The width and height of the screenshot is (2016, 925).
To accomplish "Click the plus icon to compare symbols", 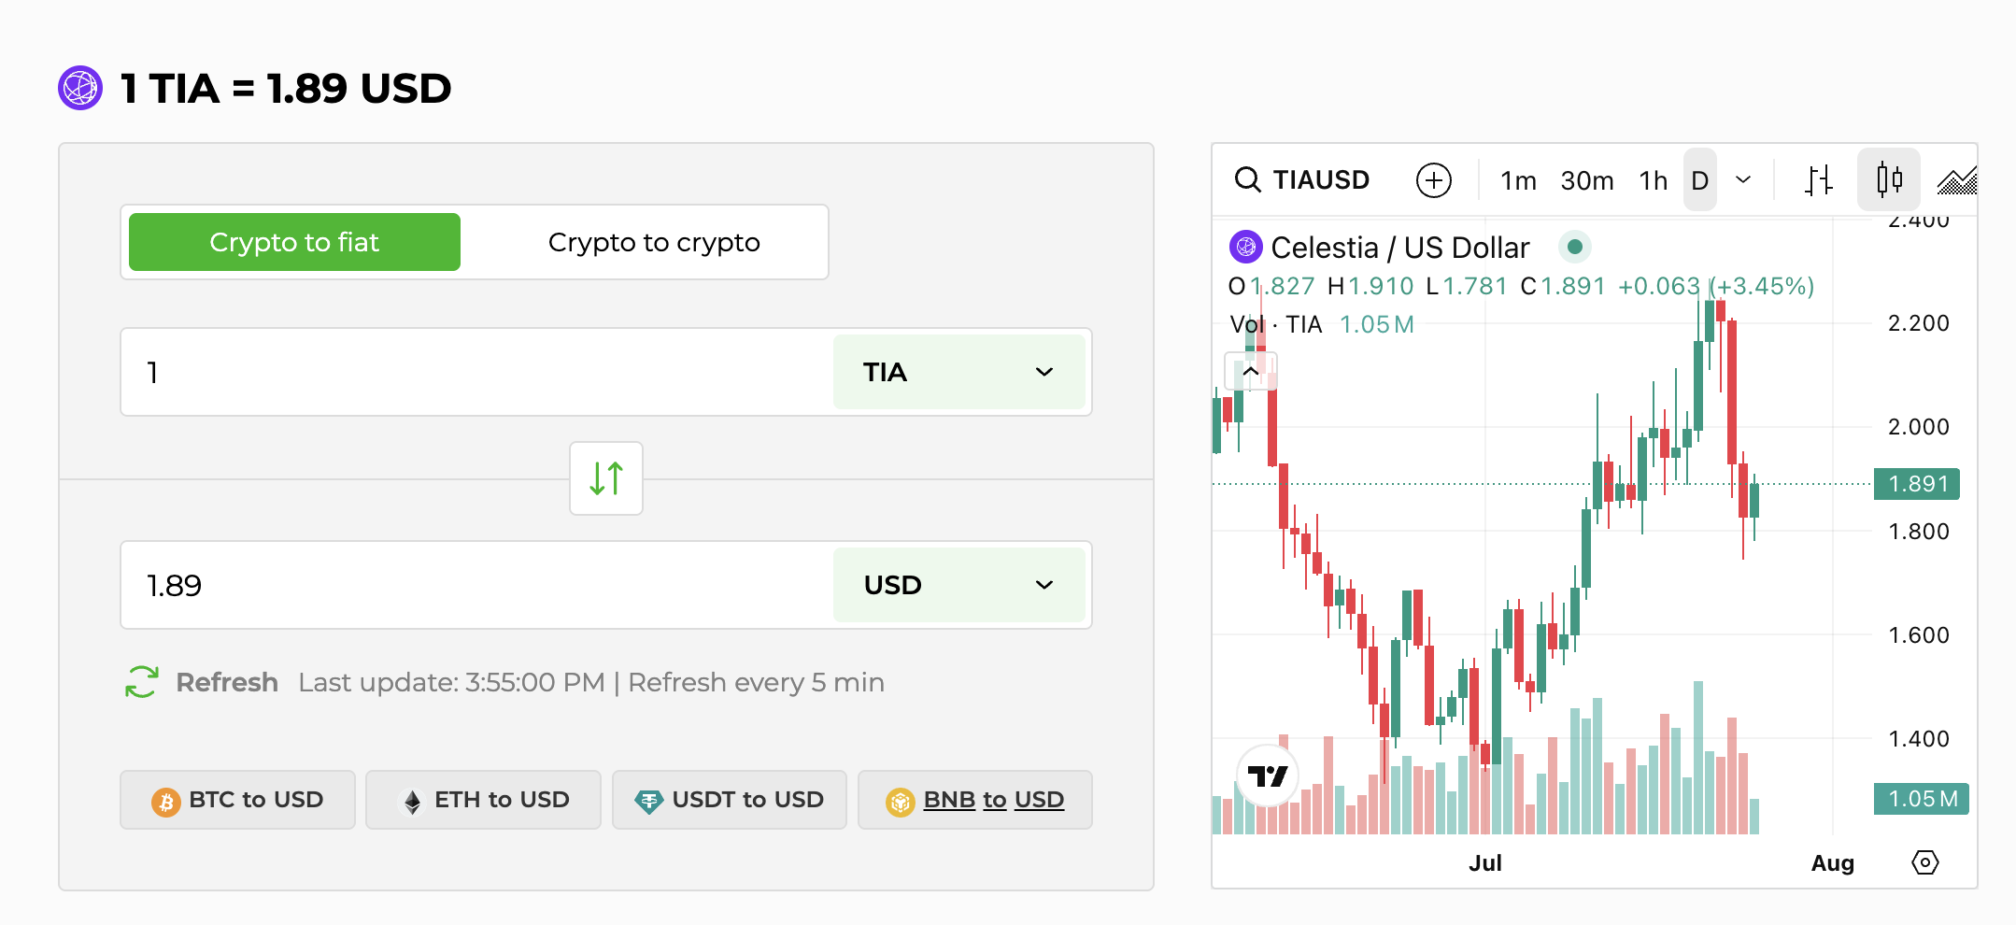I will [1435, 179].
